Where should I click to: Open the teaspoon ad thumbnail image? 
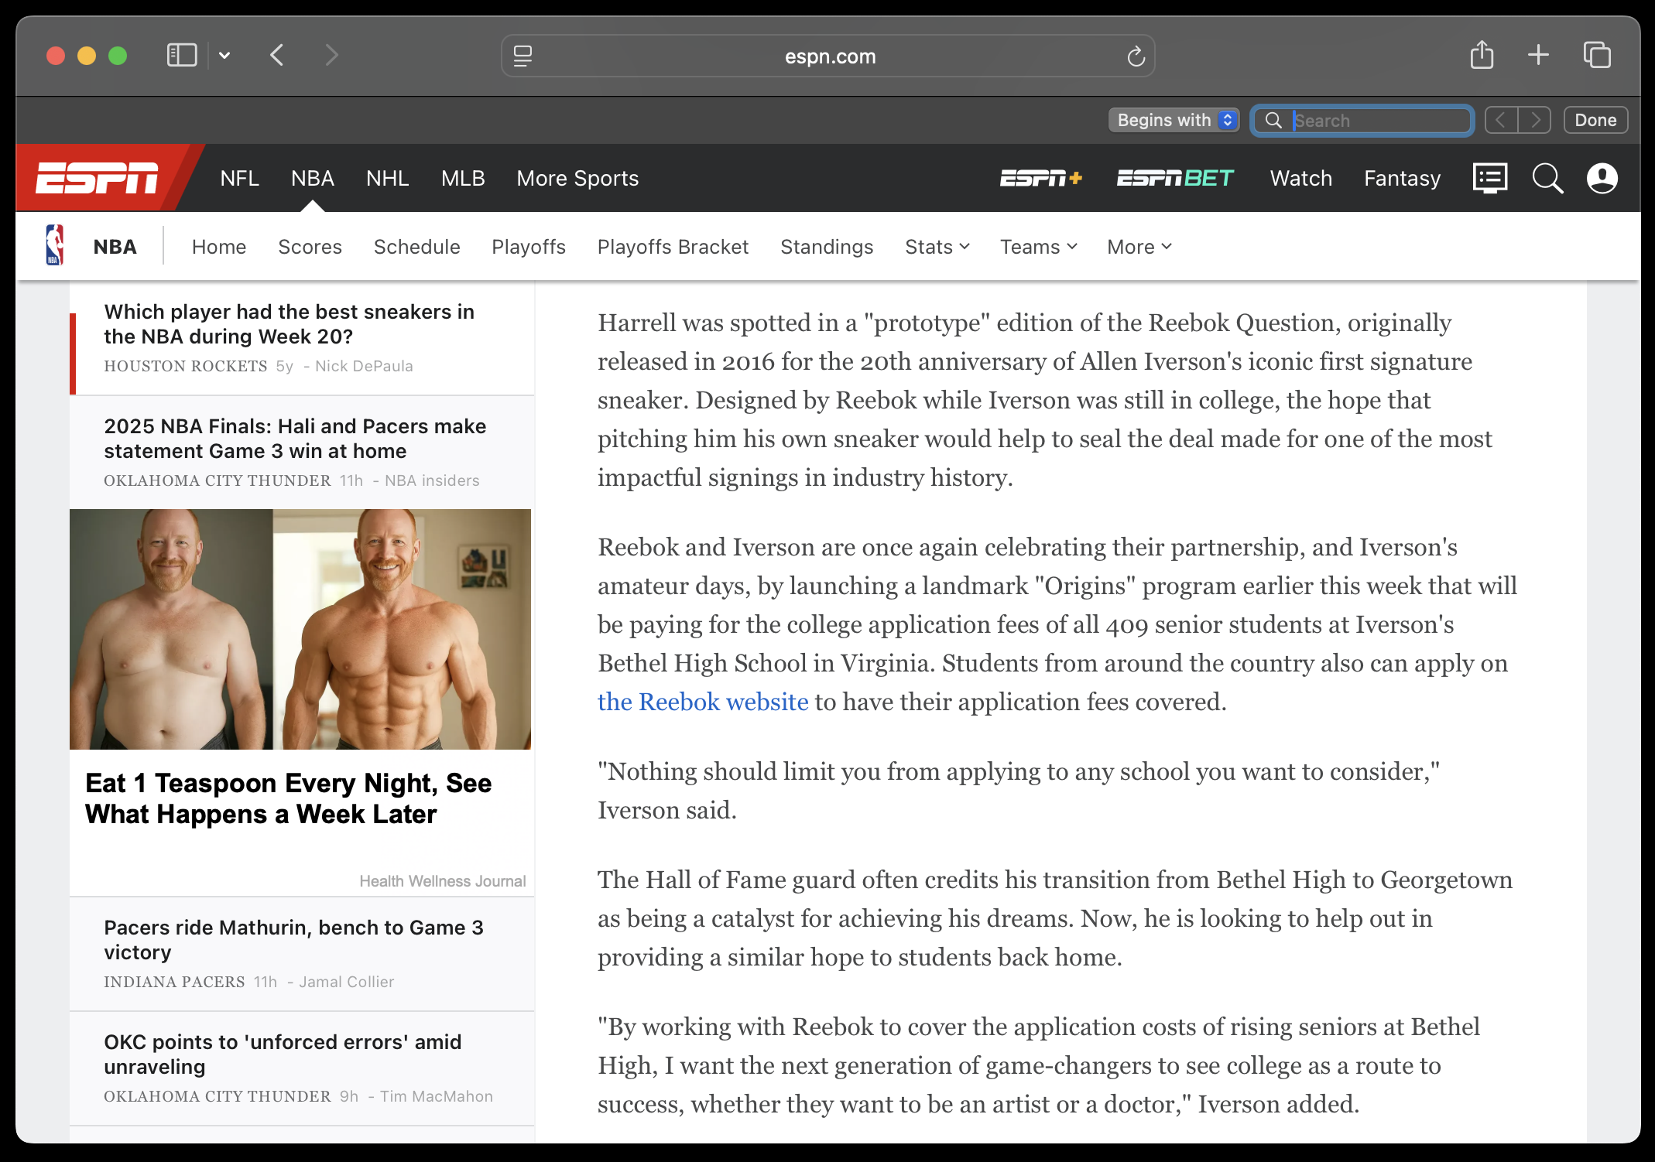(x=300, y=629)
